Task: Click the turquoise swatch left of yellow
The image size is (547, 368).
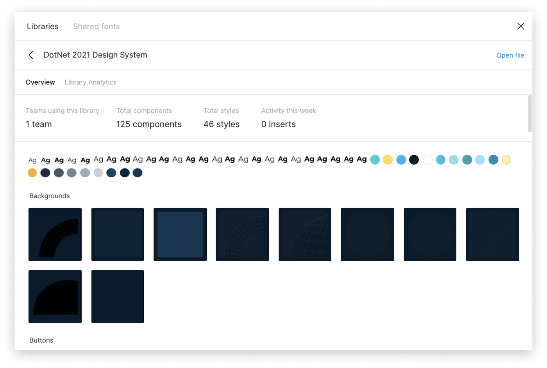Action: click(x=375, y=160)
